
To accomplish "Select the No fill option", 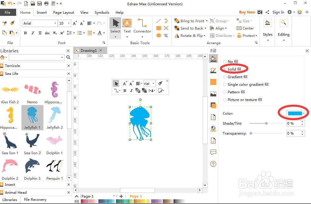I will [x=231, y=61].
